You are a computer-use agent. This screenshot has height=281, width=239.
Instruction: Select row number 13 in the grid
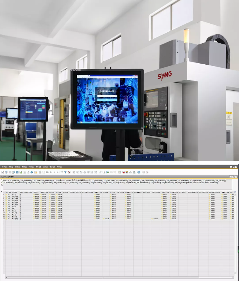coord(4,218)
